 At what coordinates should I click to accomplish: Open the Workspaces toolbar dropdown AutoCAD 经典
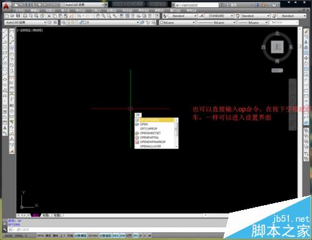click(26, 22)
